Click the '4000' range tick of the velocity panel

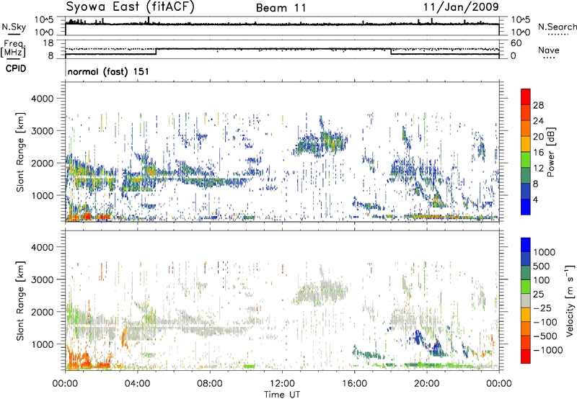click(x=43, y=247)
